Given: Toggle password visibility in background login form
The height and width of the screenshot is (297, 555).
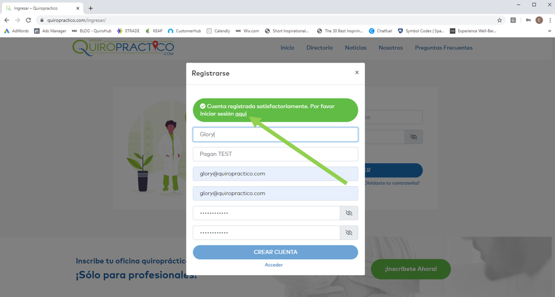Looking at the screenshot, I should point(414,137).
